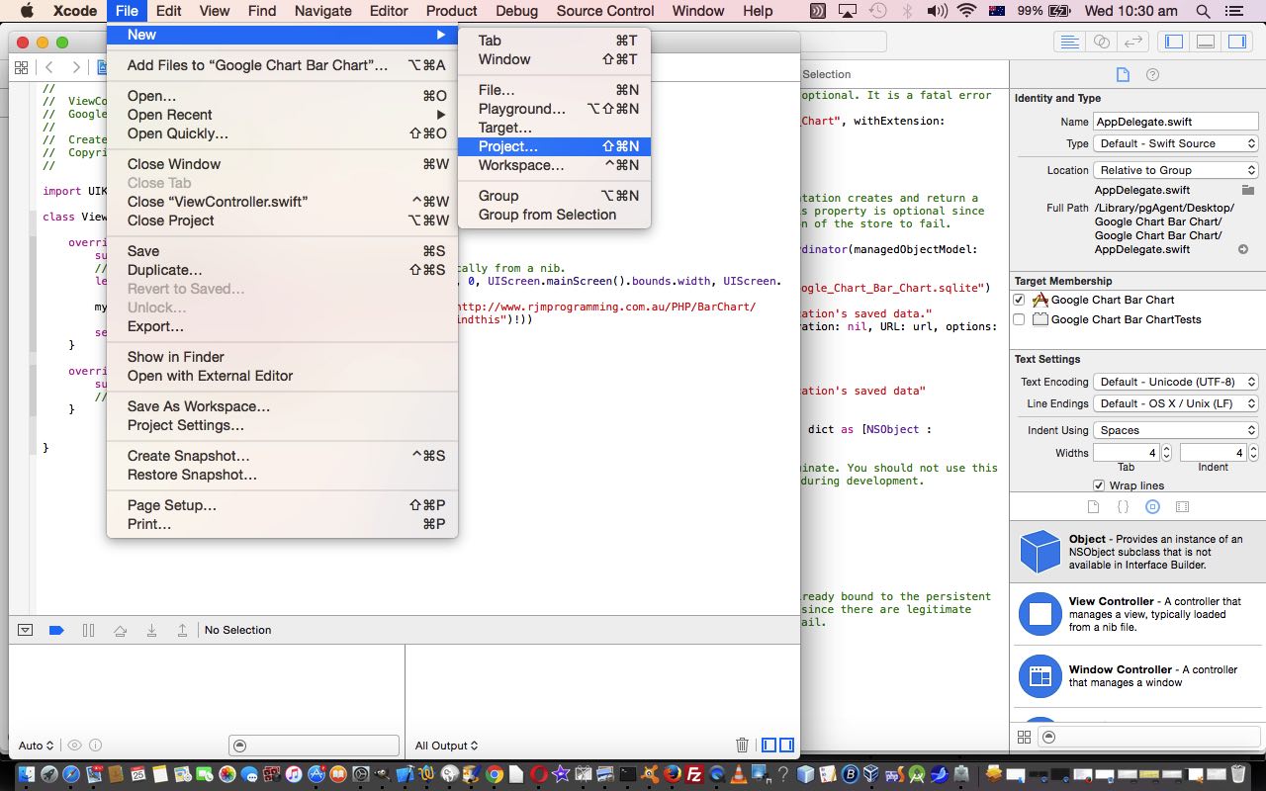Adjust the Tab width stepper
Screen dimensions: 1266x791
click(x=1166, y=453)
